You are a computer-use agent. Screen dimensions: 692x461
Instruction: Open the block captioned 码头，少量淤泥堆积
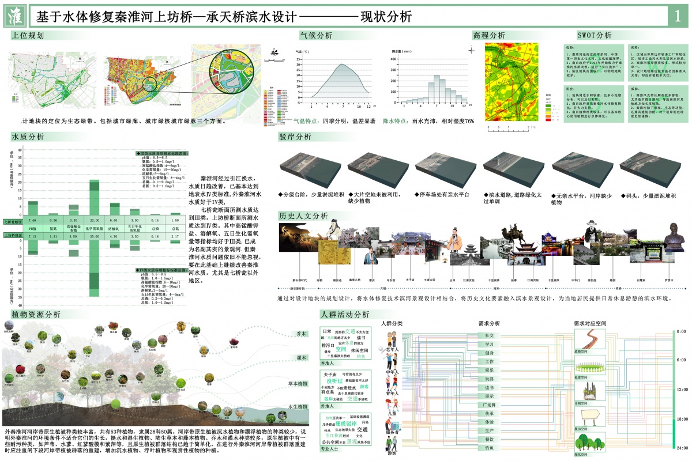650,171
